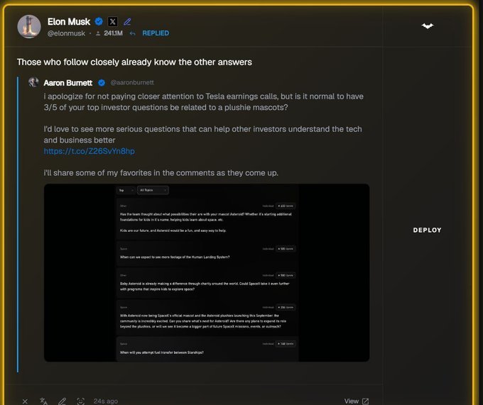Click the bat logo icon at top right
Viewport: 483px width, 405px height.
point(428,26)
